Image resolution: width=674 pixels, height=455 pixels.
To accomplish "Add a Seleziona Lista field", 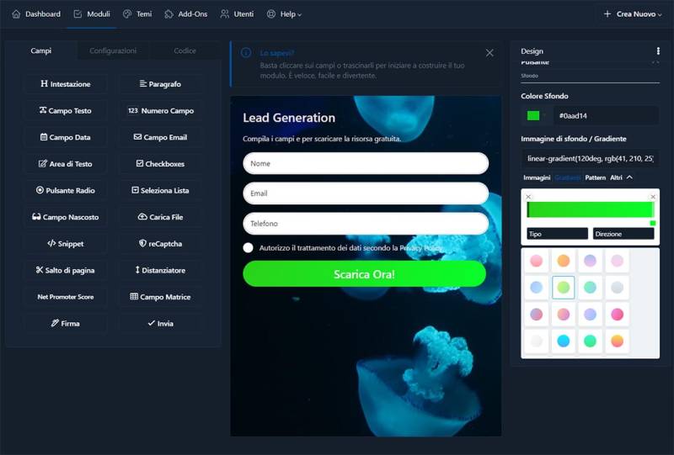I will (160, 190).
